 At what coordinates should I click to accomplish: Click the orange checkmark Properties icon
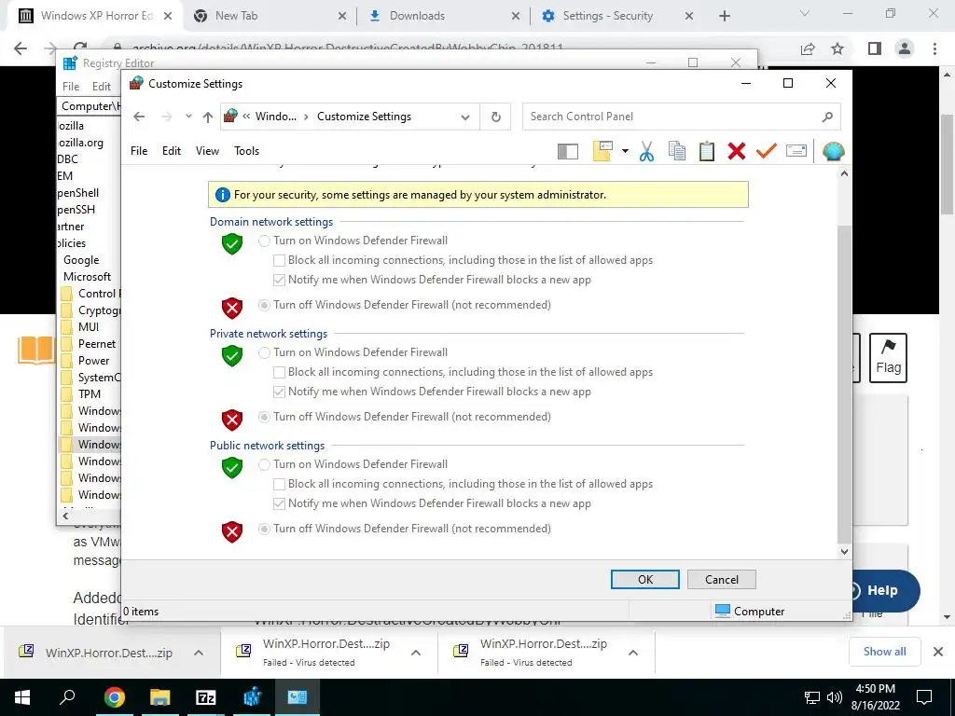click(x=767, y=150)
